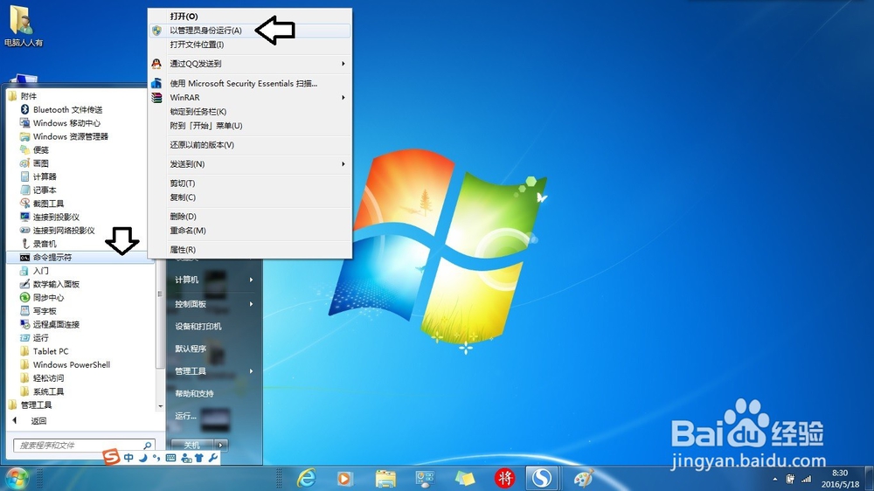Open 远程桌面连接
The width and height of the screenshot is (874, 491).
click(x=50, y=324)
